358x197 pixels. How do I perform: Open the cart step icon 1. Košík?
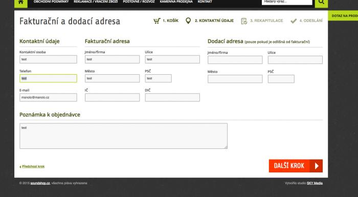[157, 21]
